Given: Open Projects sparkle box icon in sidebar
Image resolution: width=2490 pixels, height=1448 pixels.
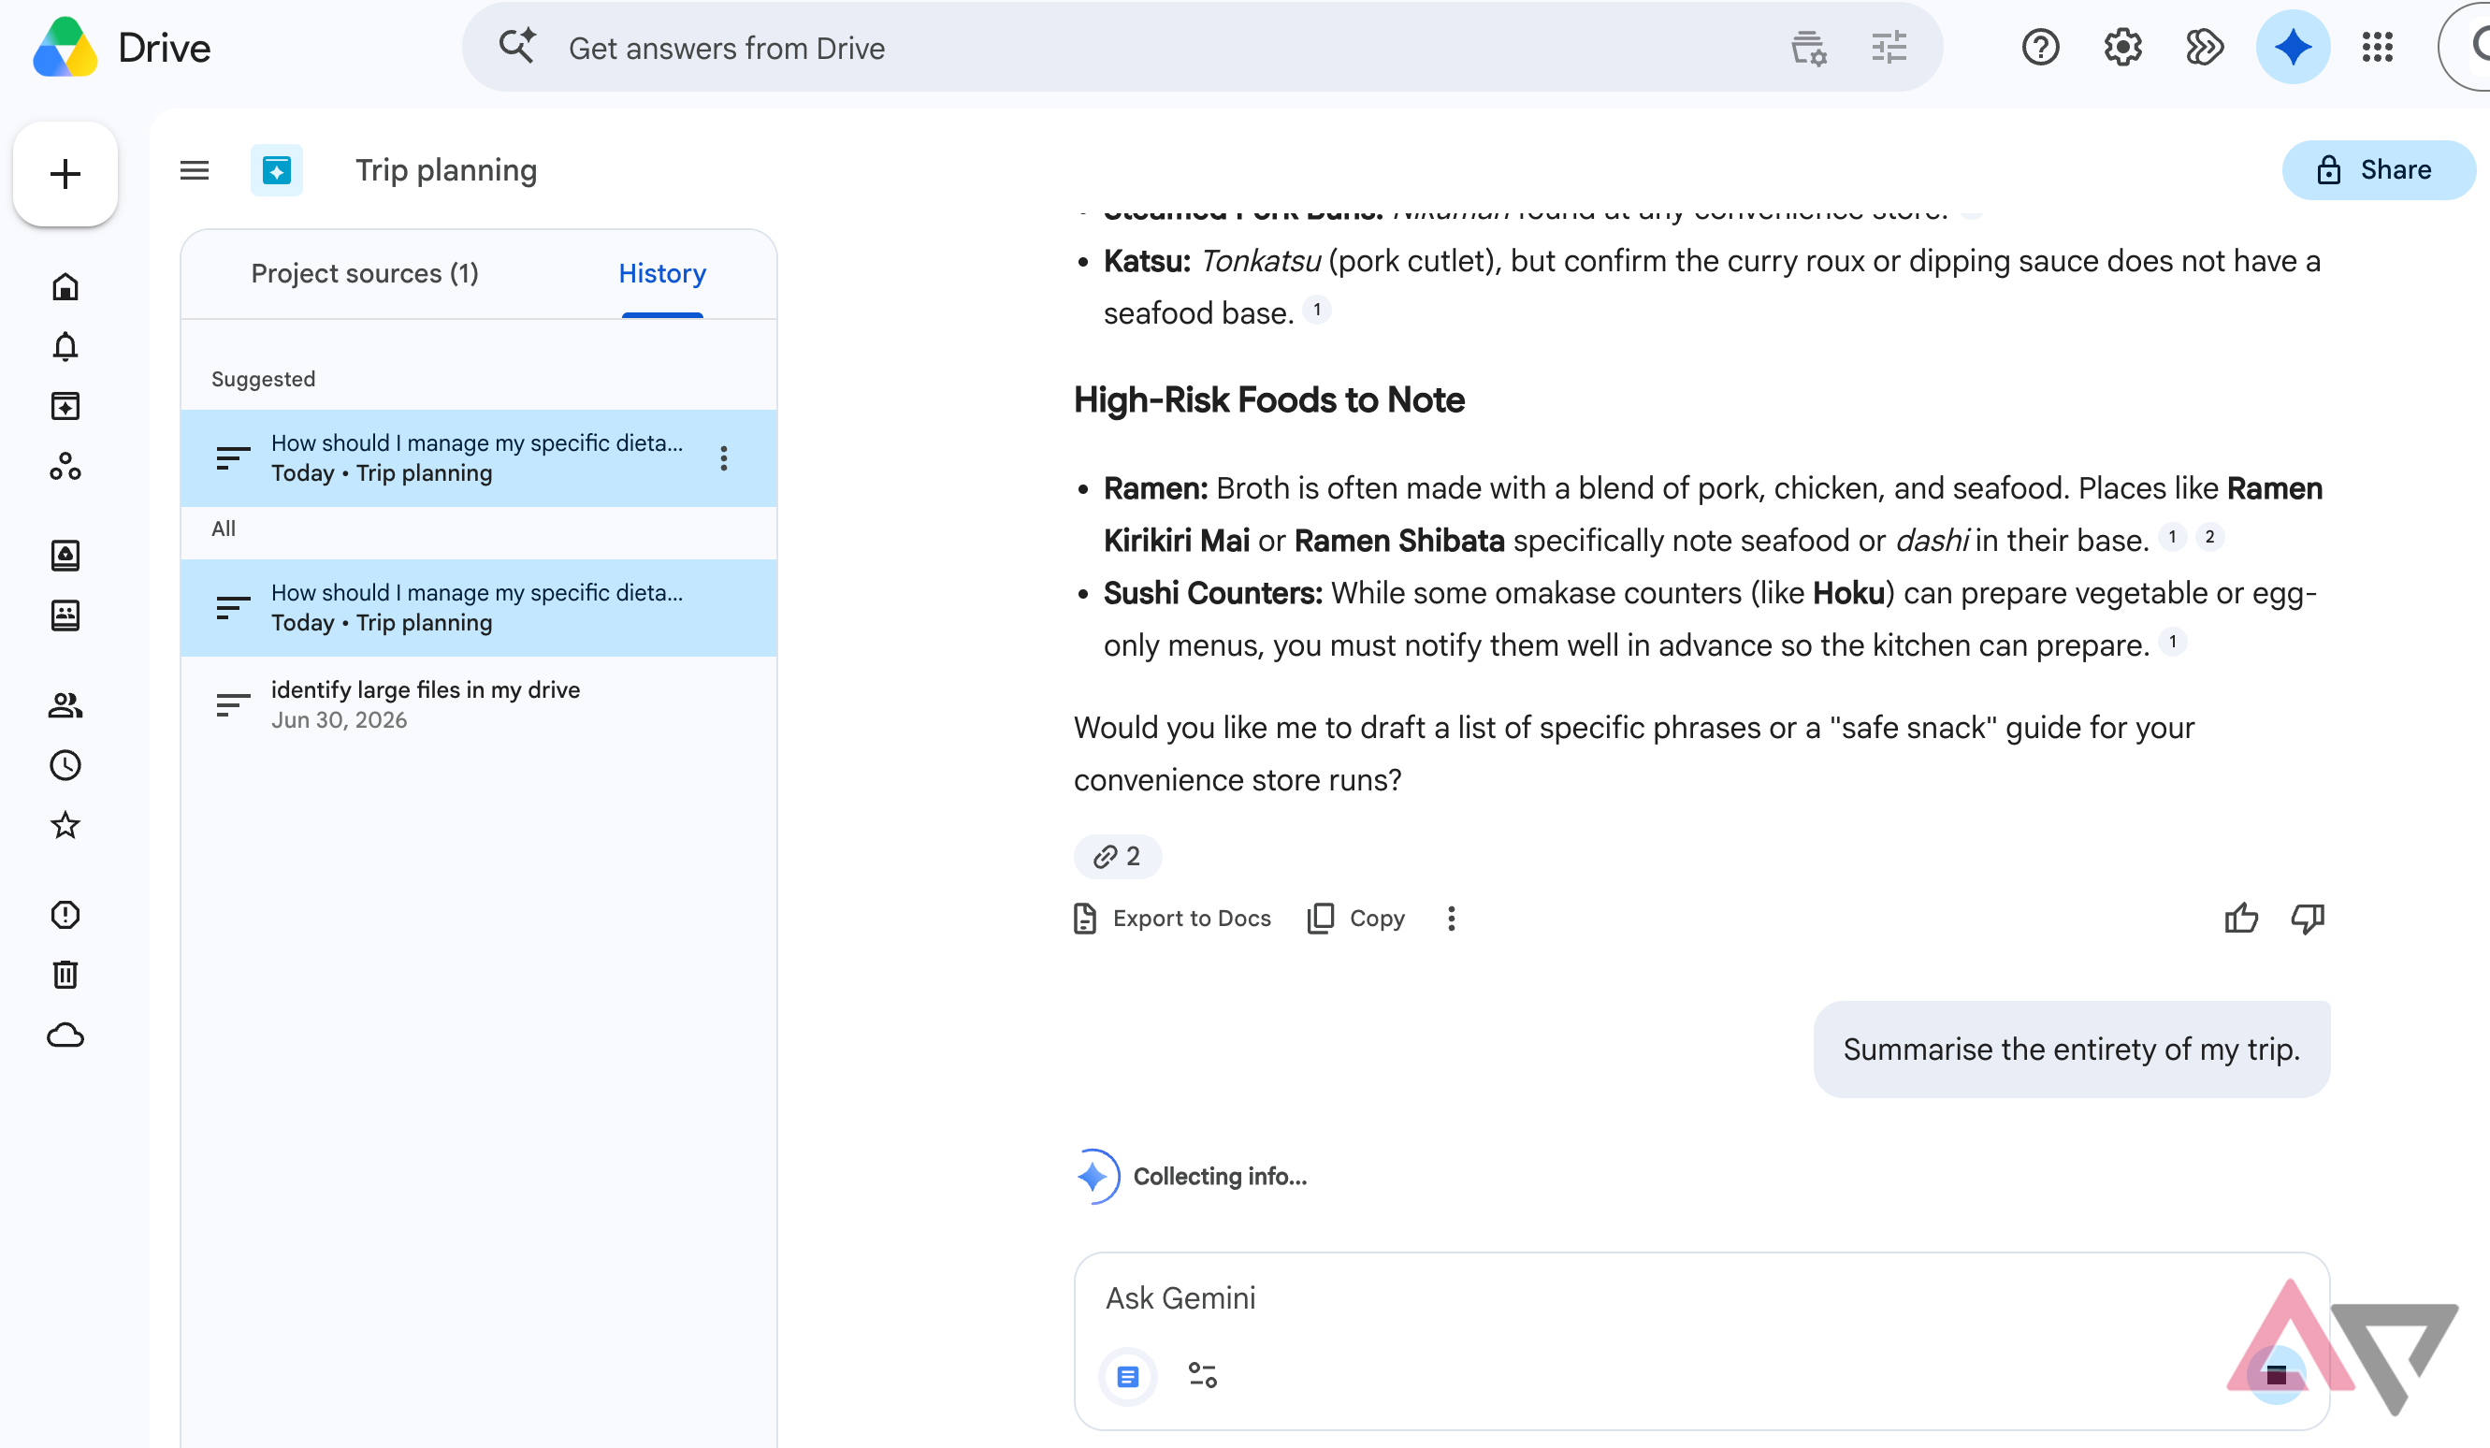Looking at the screenshot, I should [65, 406].
